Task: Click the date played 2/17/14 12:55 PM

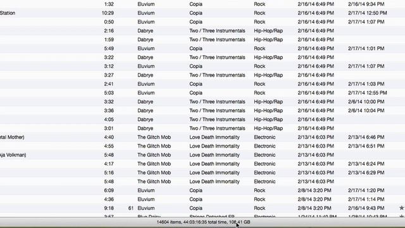Action: click(367, 93)
